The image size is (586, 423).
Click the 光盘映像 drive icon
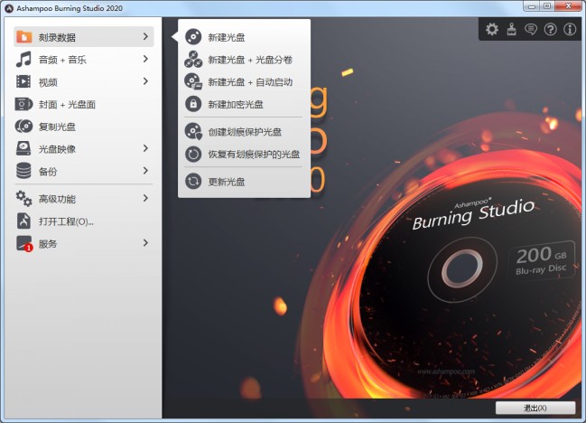pyautogui.click(x=23, y=148)
